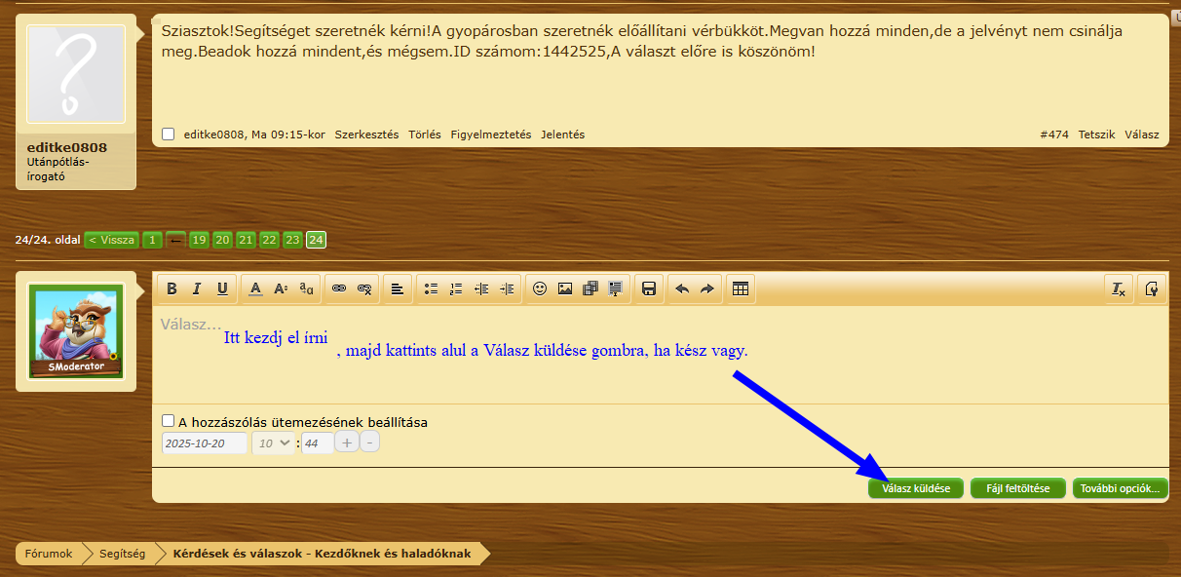Apply italic formatting in the reply editor
The width and height of the screenshot is (1181, 577).
point(197,288)
